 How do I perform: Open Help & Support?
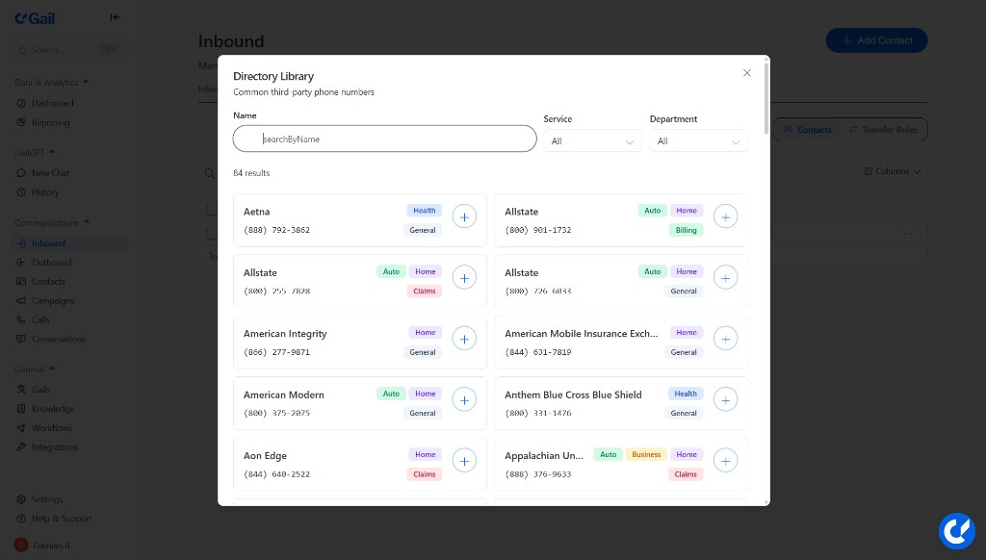click(x=62, y=519)
